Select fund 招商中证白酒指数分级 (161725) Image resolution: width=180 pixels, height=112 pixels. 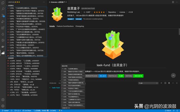point(26,32)
